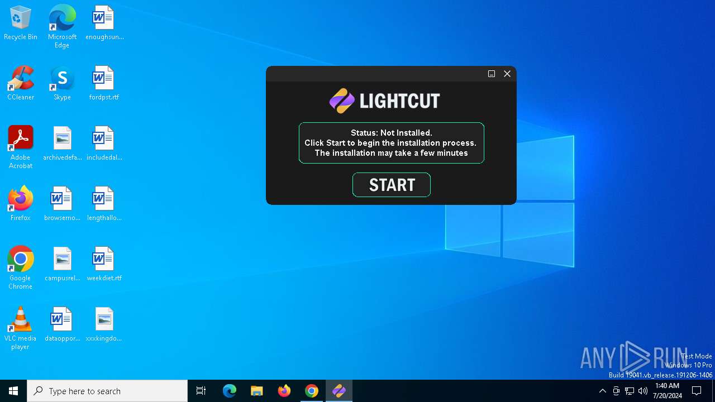Select the lengthallo Word document
The width and height of the screenshot is (715, 402).
click(104, 204)
